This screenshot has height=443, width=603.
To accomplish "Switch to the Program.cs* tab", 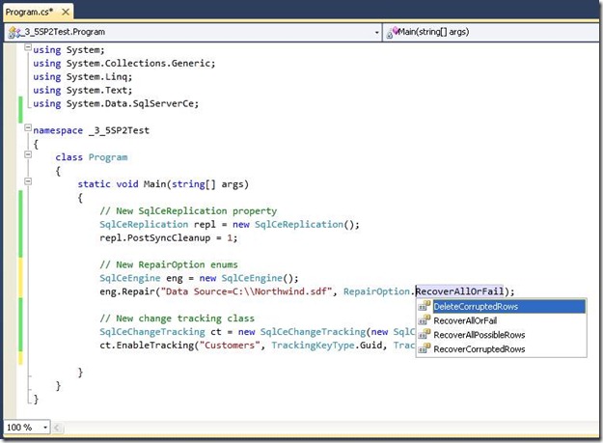I will [x=29, y=12].
